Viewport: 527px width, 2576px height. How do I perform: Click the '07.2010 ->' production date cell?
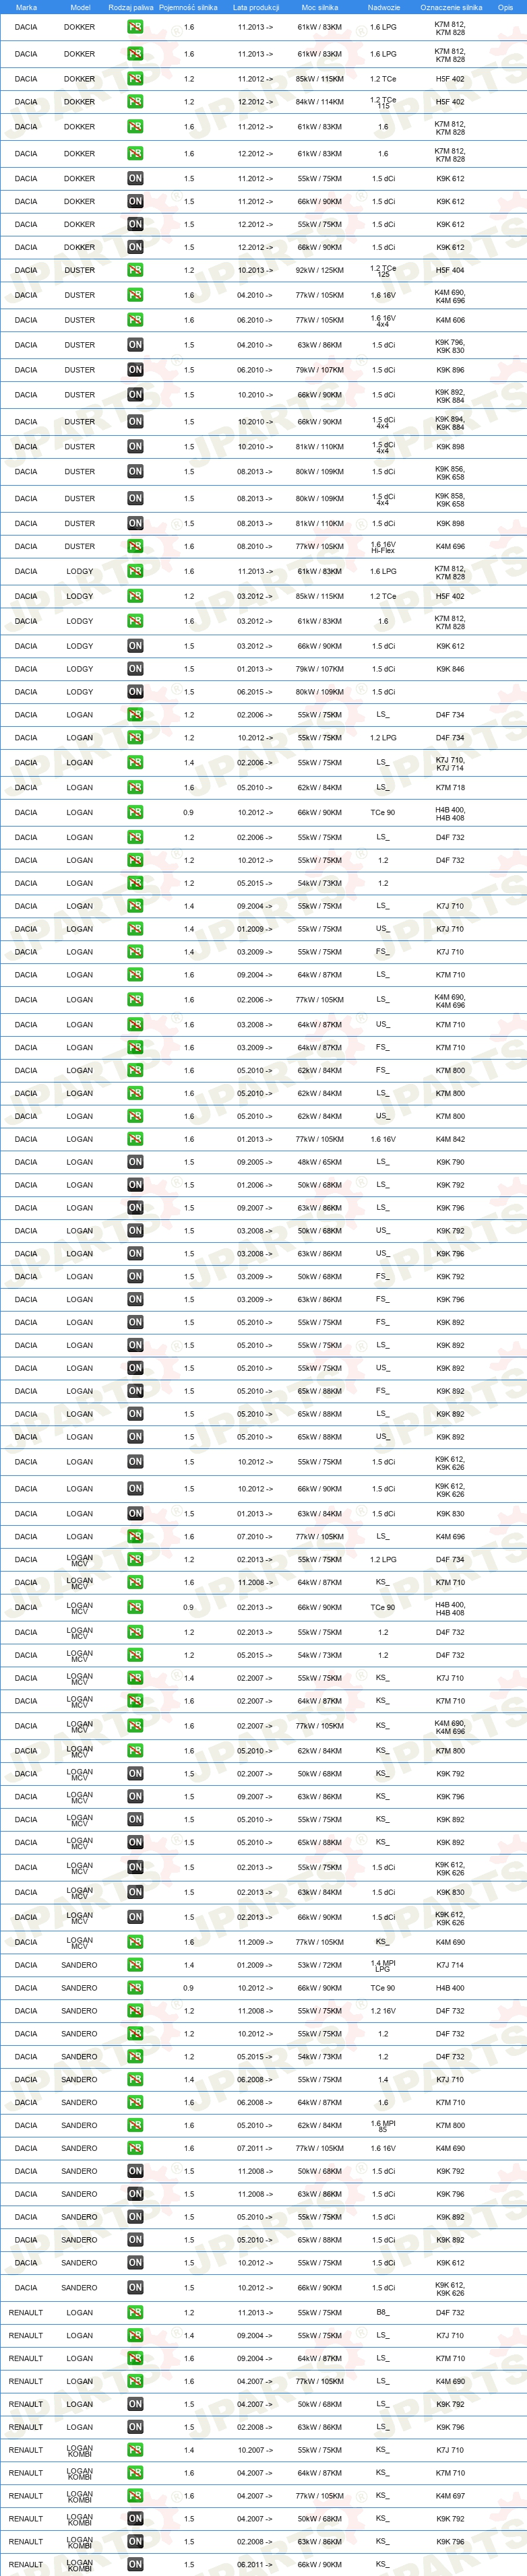coord(255,1537)
